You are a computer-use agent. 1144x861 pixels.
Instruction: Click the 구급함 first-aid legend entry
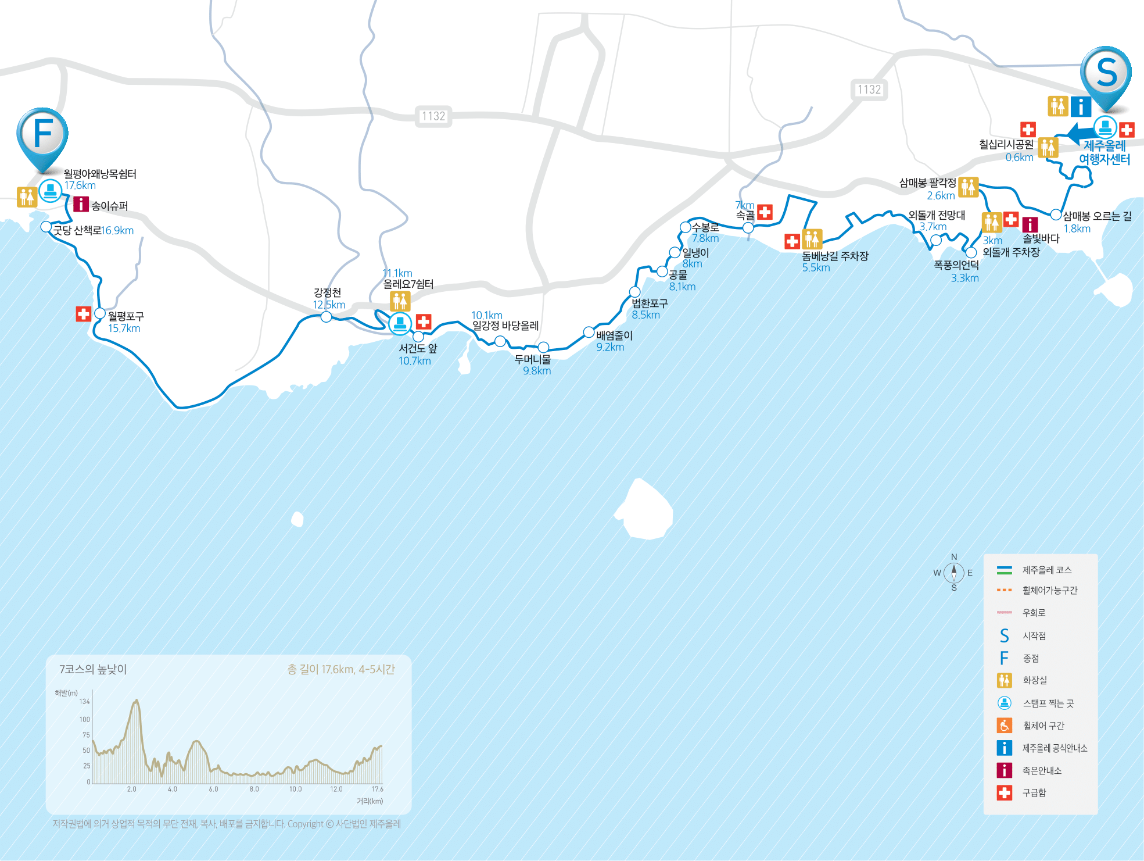(1034, 792)
